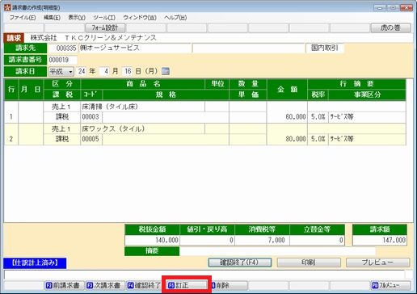The width and height of the screenshot is (417, 294).
Task: Click the customer name ㈱オージュサービス
Action: tap(135, 48)
